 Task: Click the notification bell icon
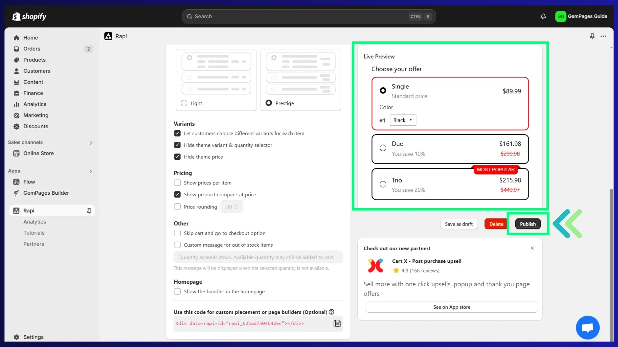click(543, 16)
